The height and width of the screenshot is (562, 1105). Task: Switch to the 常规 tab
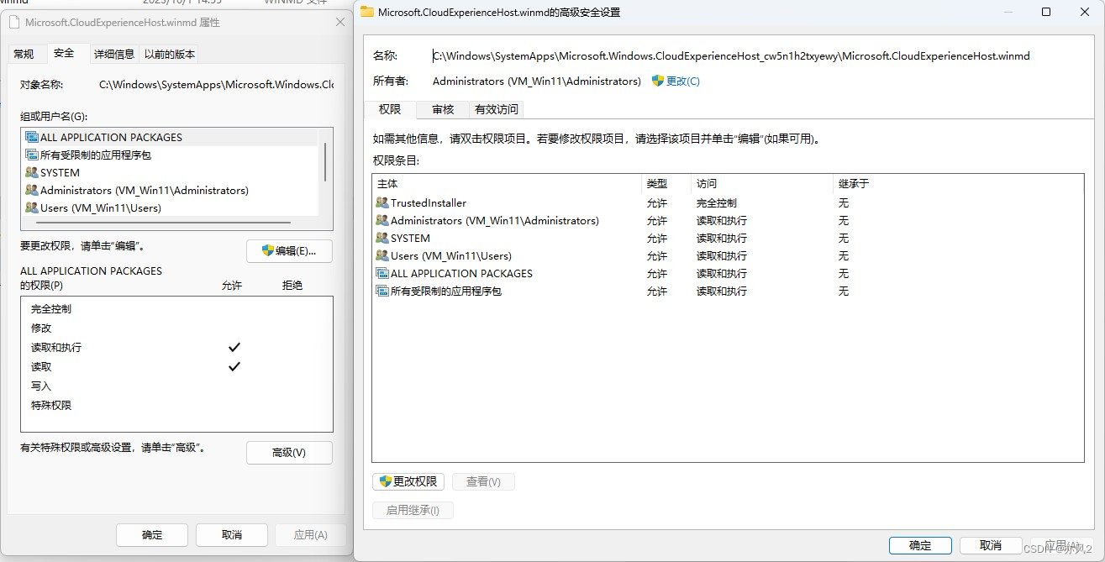point(24,54)
